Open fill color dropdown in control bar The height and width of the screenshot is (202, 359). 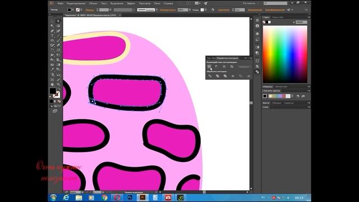point(73,10)
